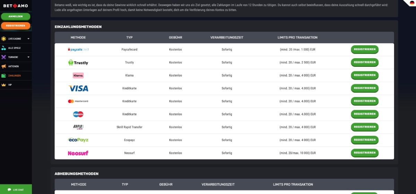
Task: Click the VIP crown icon
Action: point(4,85)
